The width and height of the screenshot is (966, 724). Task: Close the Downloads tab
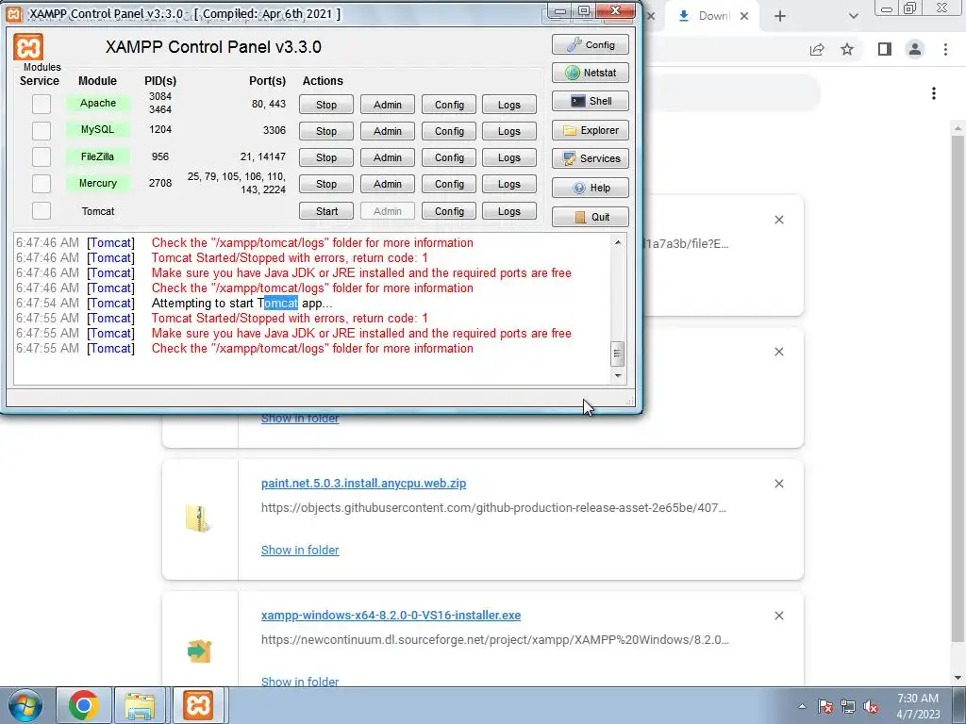744,16
